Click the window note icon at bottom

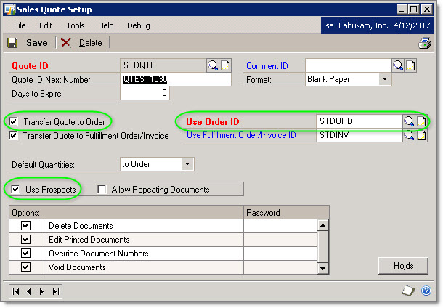point(408,291)
